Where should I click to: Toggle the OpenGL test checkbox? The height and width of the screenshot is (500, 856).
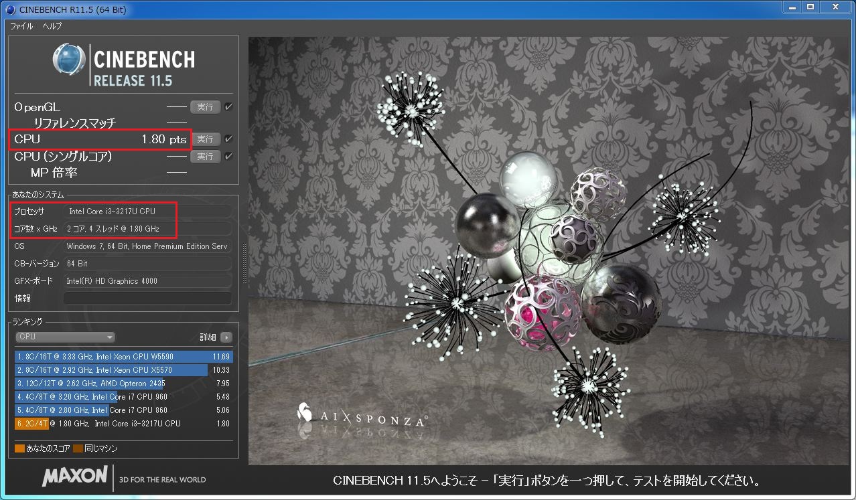(228, 106)
